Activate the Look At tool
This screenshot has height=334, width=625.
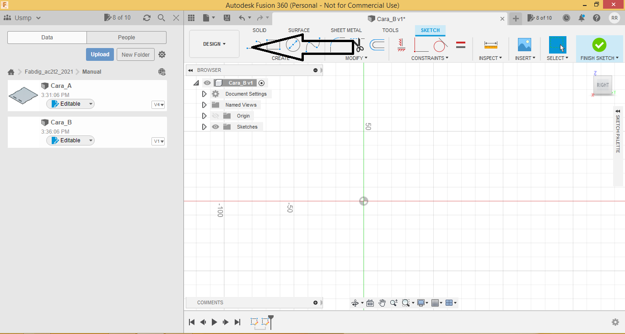click(x=370, y=303)
